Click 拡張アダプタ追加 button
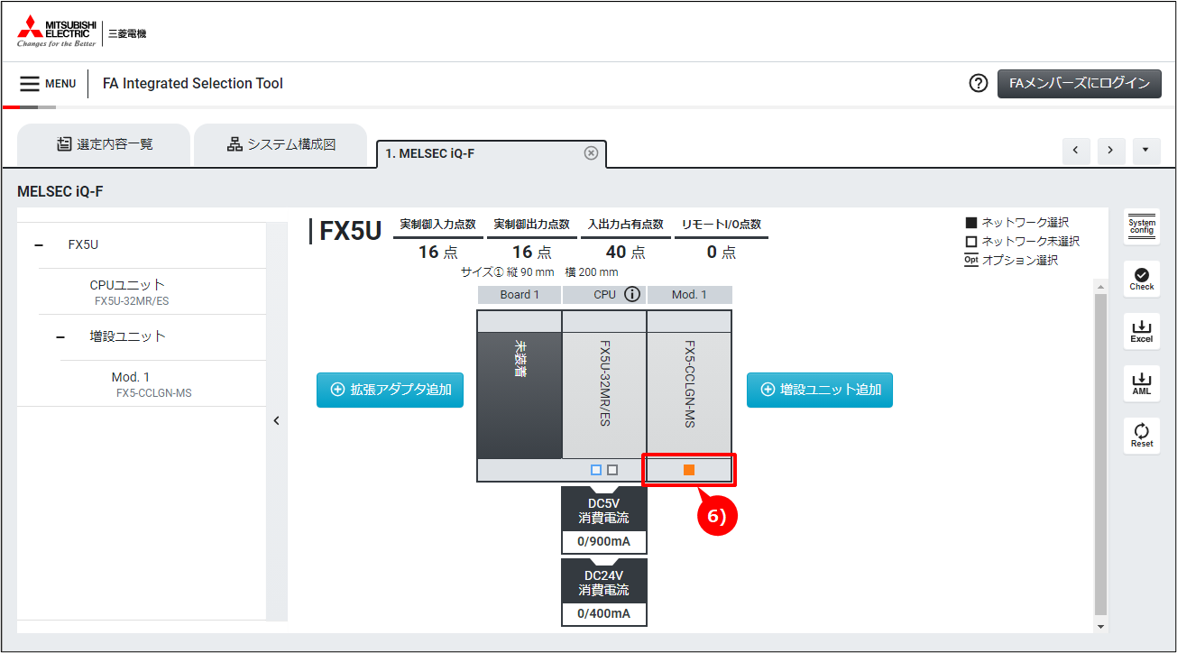 [390, 390]
